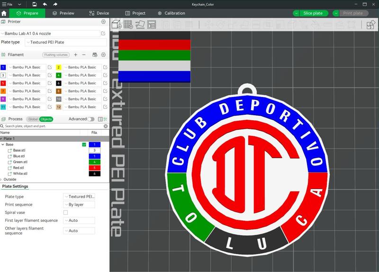Screen dimensions: 379x272
Task: Edit preset for filament 9
Action: point(50,99)
